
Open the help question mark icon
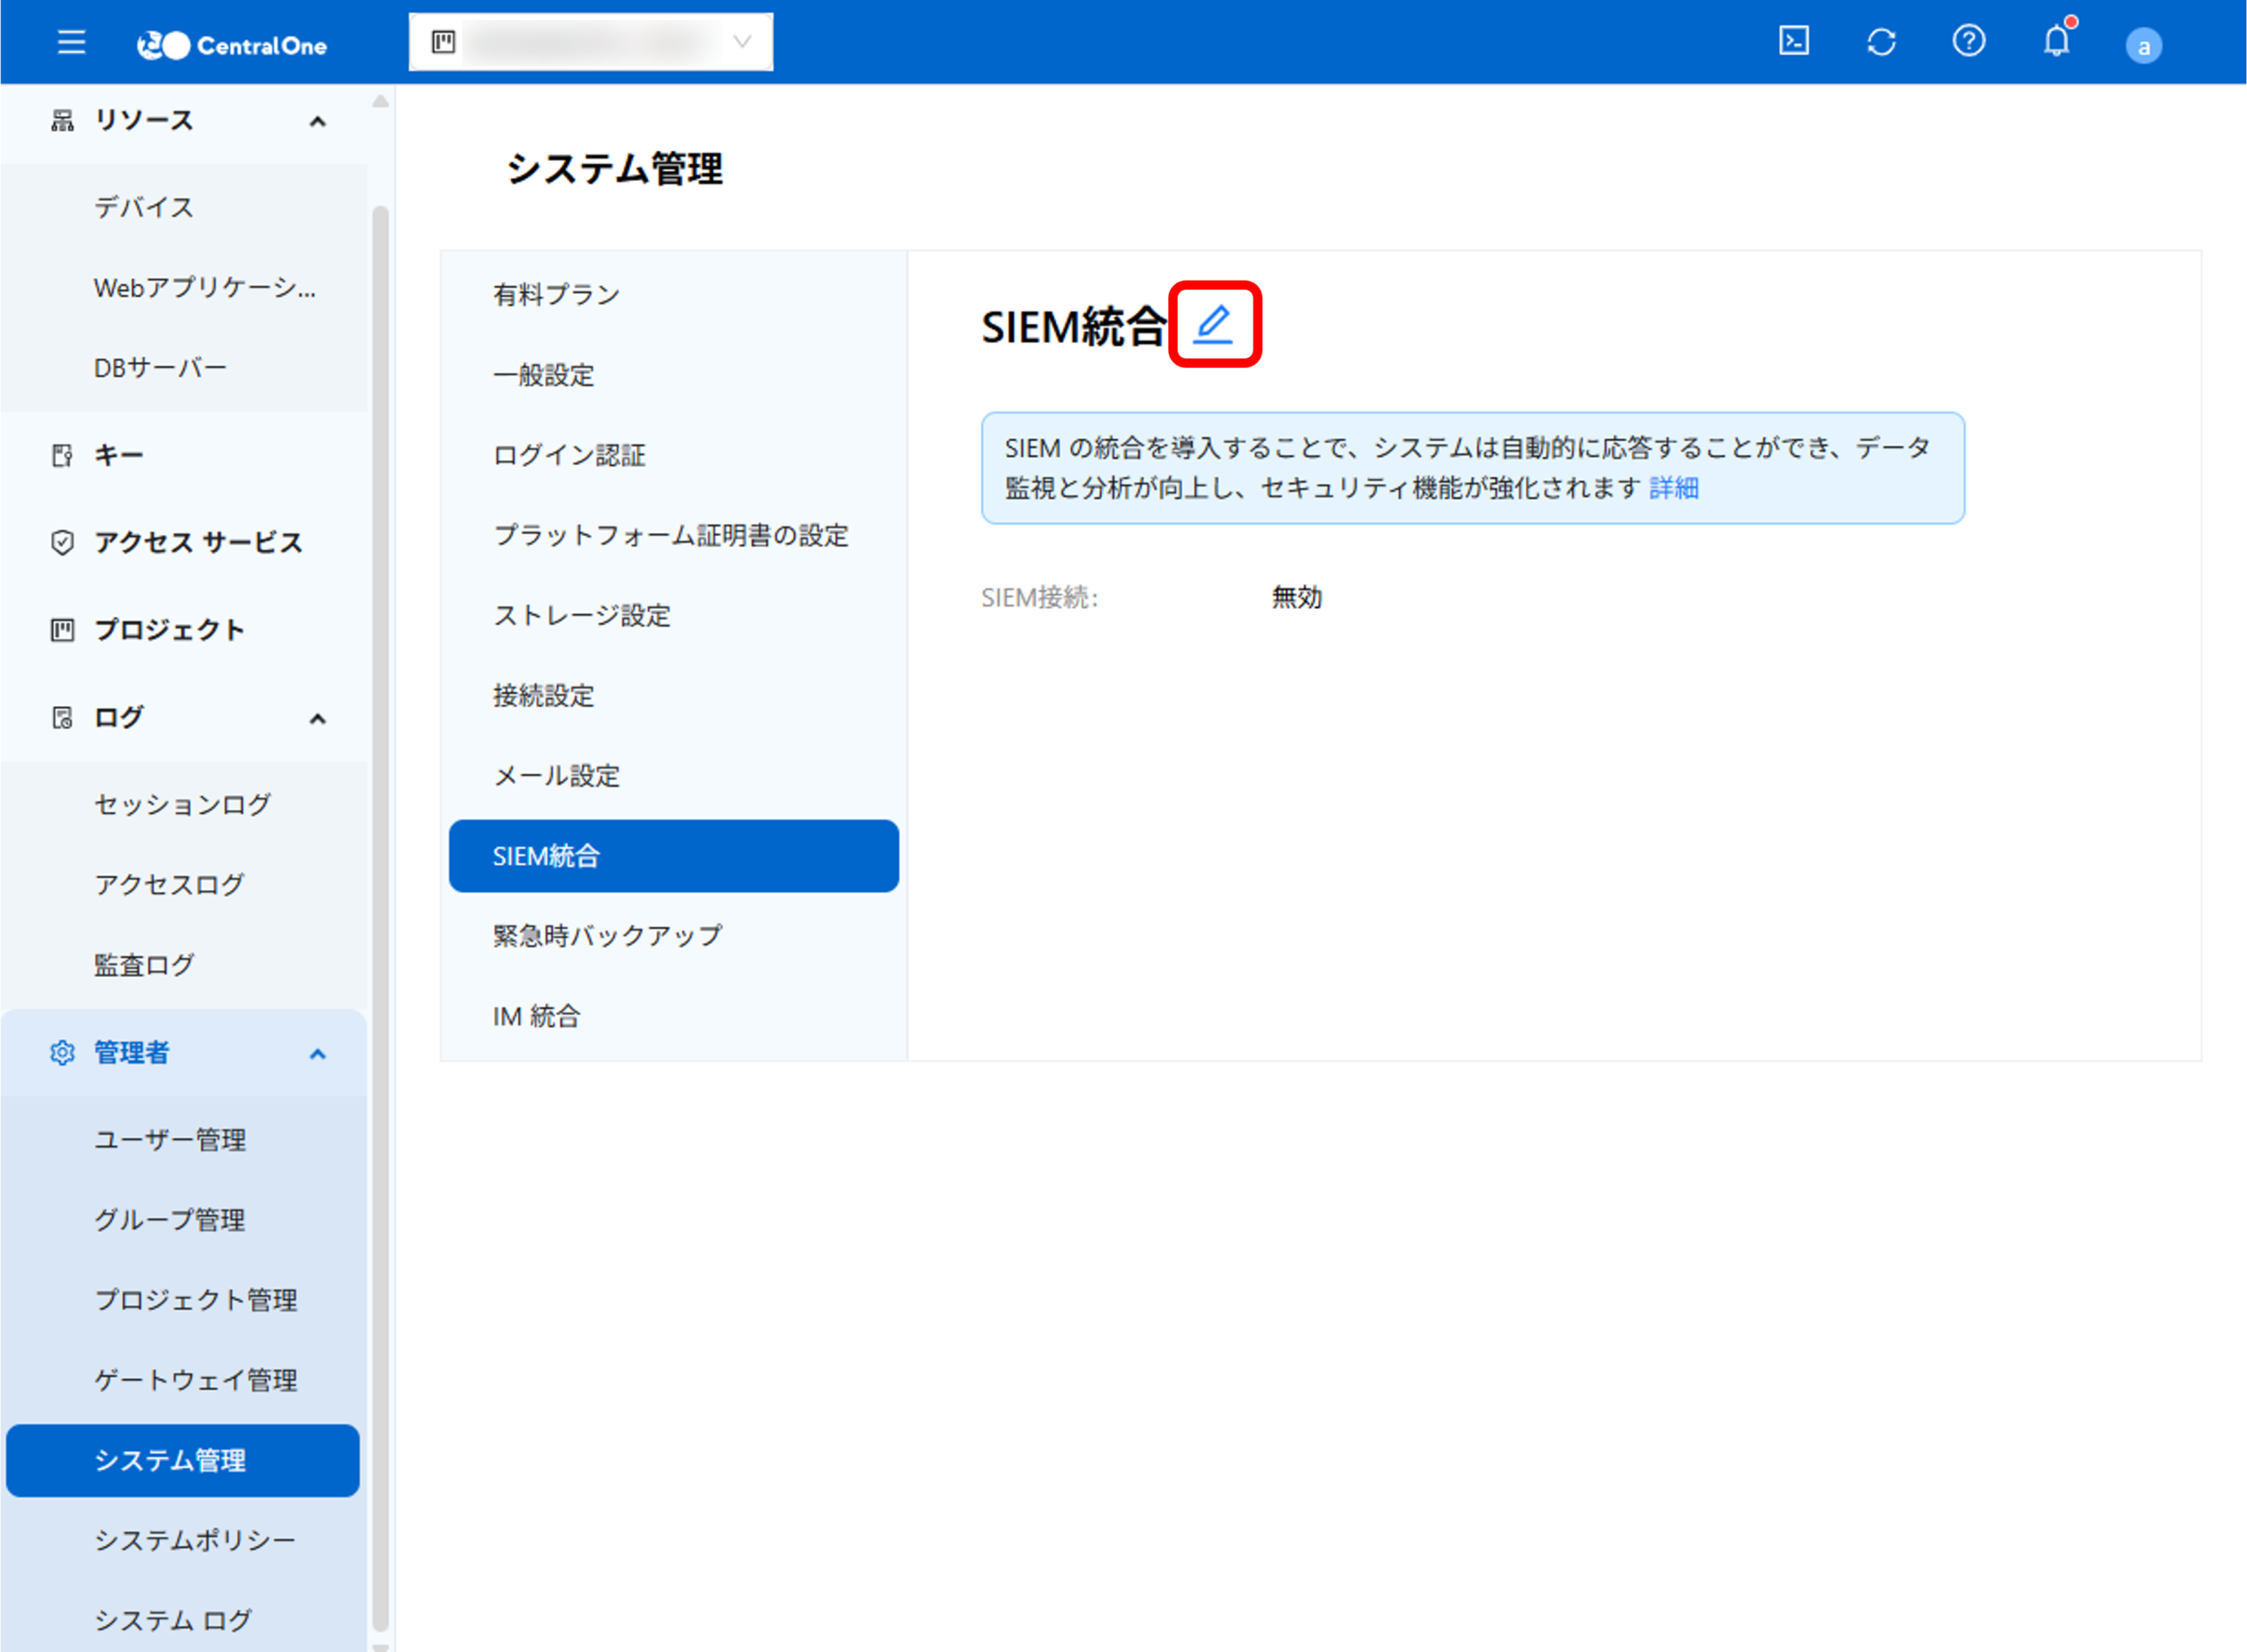(1968, 42)
